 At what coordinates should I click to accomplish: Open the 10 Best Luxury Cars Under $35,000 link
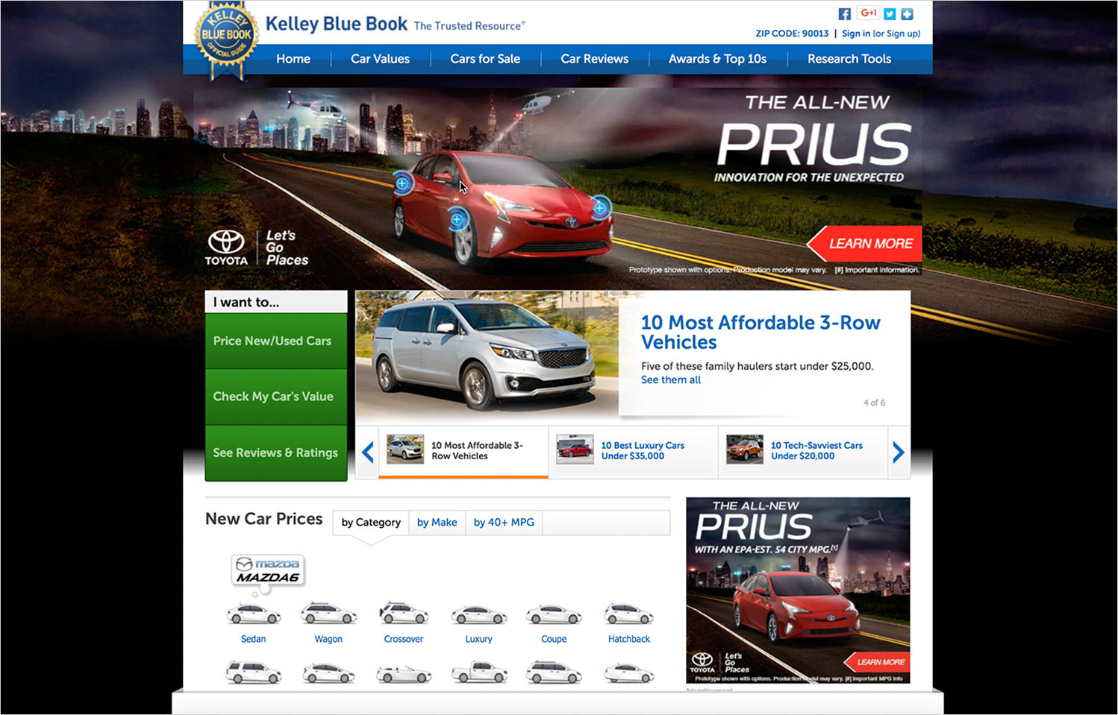[x=643, y=451]
